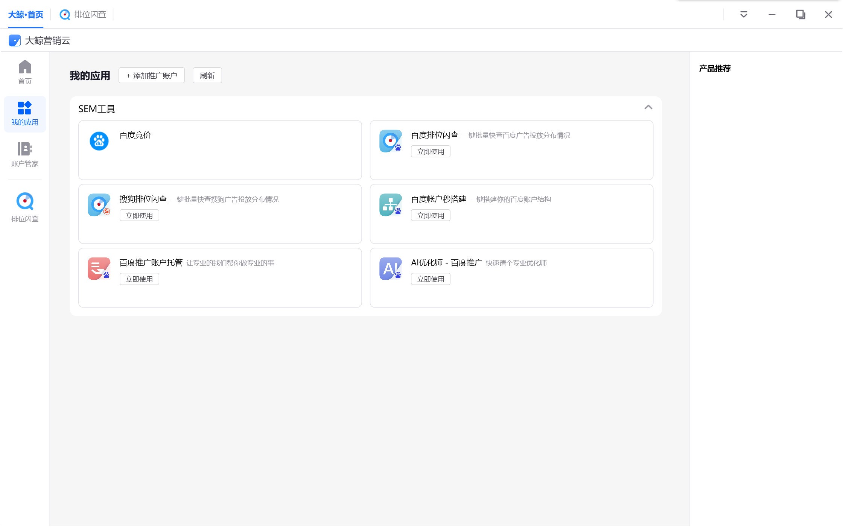Click the 百度推广账户托管 app icon
The height and width of the screenshot is (527, 843).
(99, 268)
